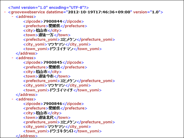The image size is (184, 138).
Task: Collapse the address node containing zipcode 7900845
Action: tap(12, 58)
